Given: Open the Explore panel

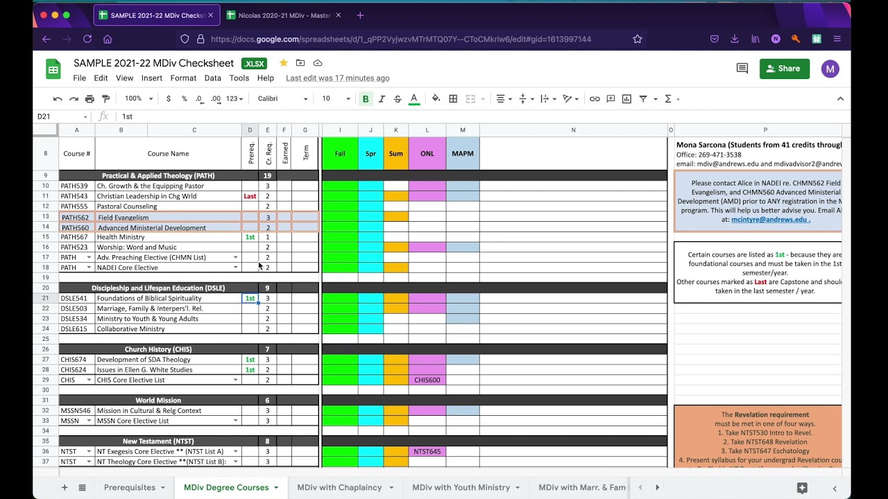Looking at the screenshot, I should click(802, 488).
